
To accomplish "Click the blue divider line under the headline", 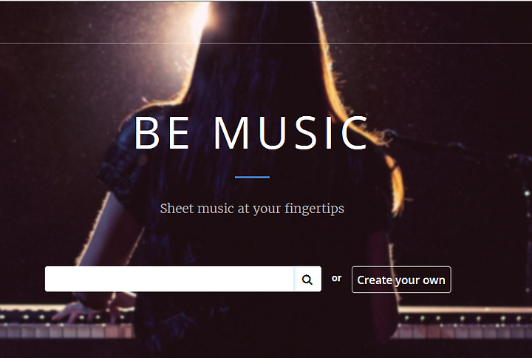I will pyautogui.click(x=252, y=177).
